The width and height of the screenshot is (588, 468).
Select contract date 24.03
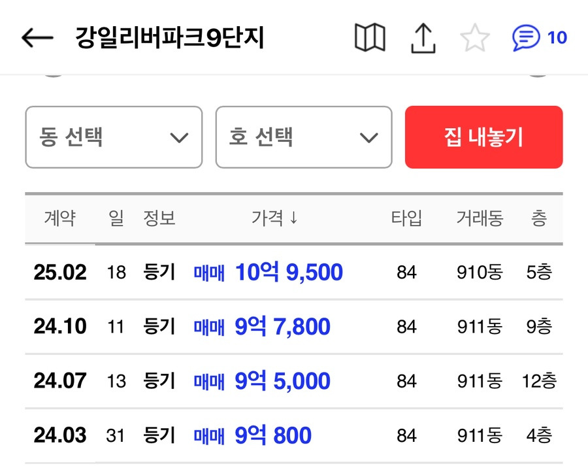pos(60,435)
